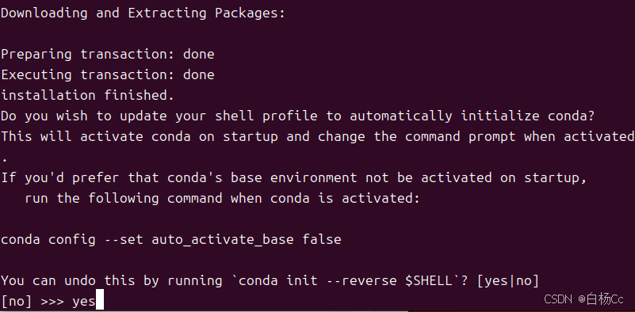Click the '[no] >>>' input prompt
This screenshot has width=635, height=312.
tap(33, 302)
